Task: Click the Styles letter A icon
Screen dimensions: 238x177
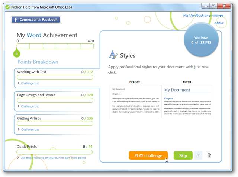Action: (113, 55)
